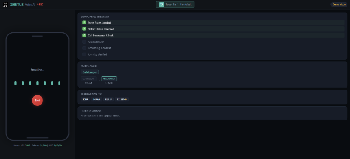The width and height of the screenshot is (350, 159).
Task: Toggle the Call Frequency Check checkbox
Action: (84, 35)
